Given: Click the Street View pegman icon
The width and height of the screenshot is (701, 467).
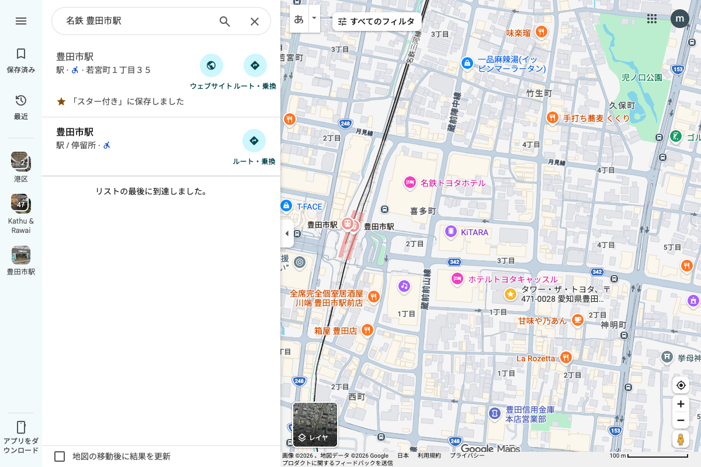Looking at the screenshot, I should tap(681, 440).
